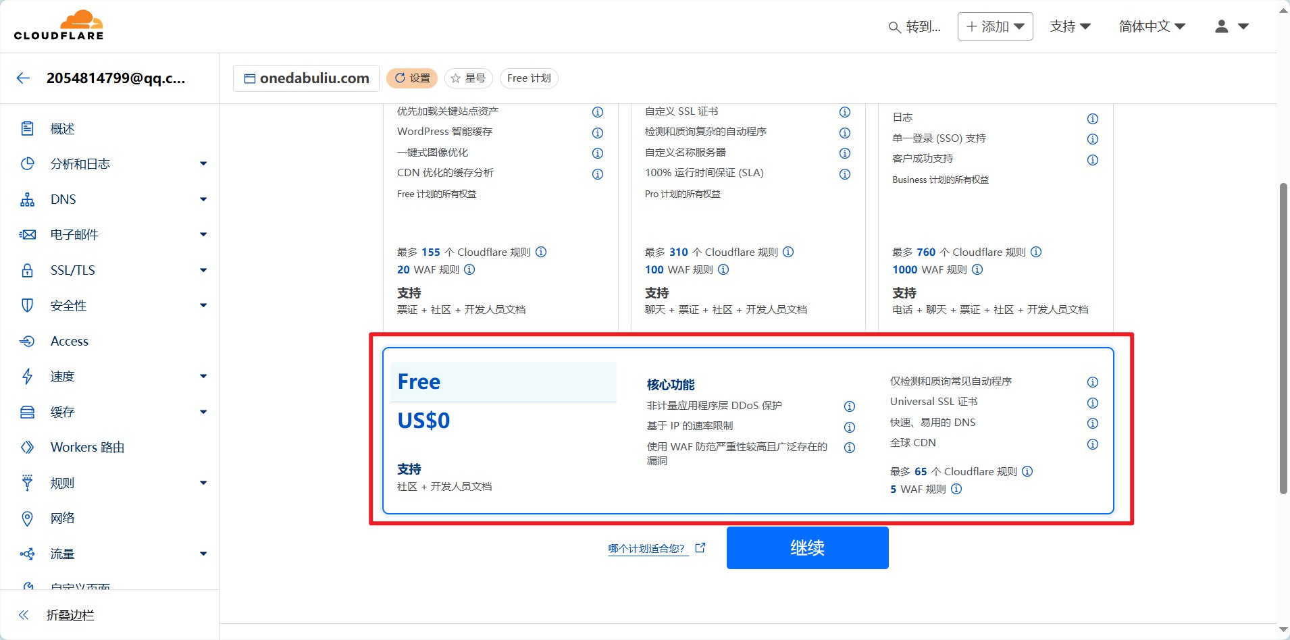Click the 电子邮件 envelope icon

click(x=27, y=234)
